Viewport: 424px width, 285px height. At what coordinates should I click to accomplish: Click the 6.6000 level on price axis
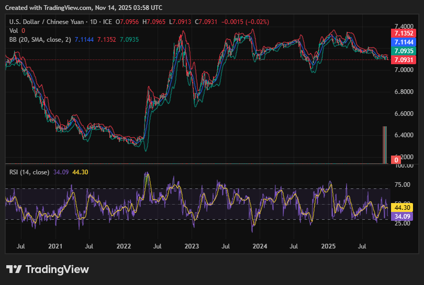[404, 113]
